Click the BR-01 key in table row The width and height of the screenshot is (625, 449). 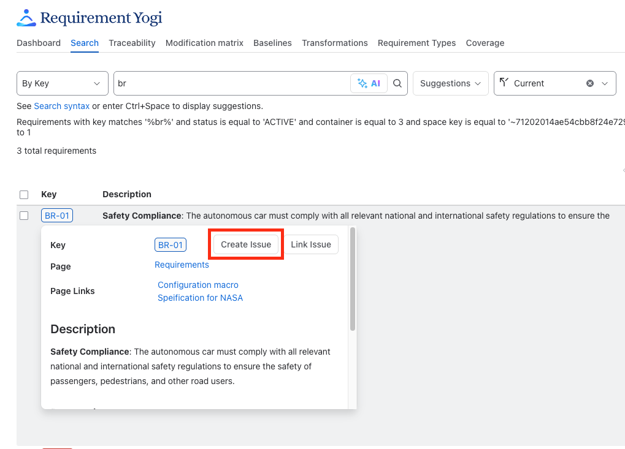tap(57, 216)
